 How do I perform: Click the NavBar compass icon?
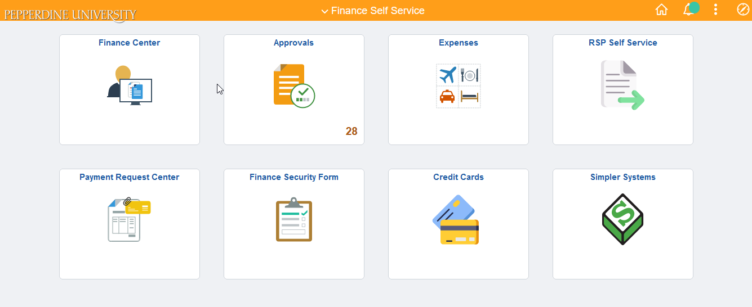pos(742,10)
